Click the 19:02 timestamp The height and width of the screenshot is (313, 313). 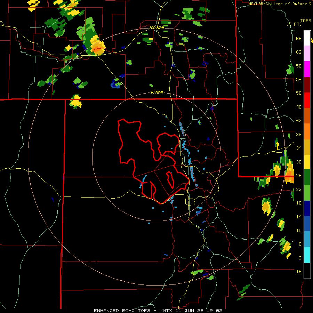215,311
